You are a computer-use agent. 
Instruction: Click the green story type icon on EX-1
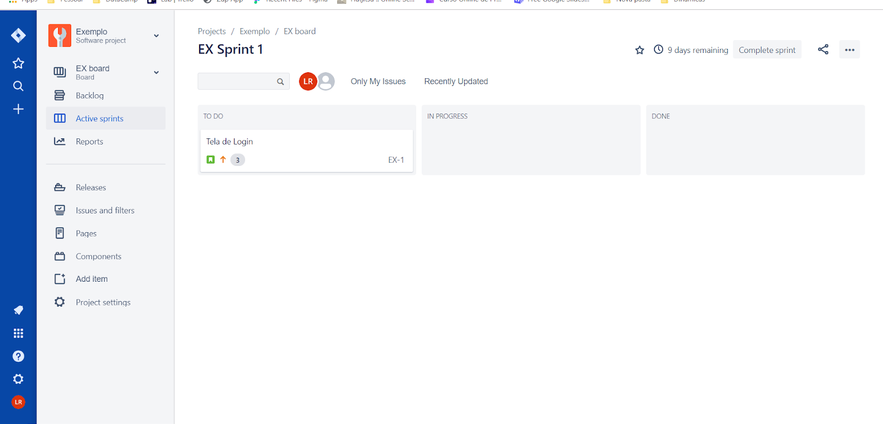tap(210, 160)
